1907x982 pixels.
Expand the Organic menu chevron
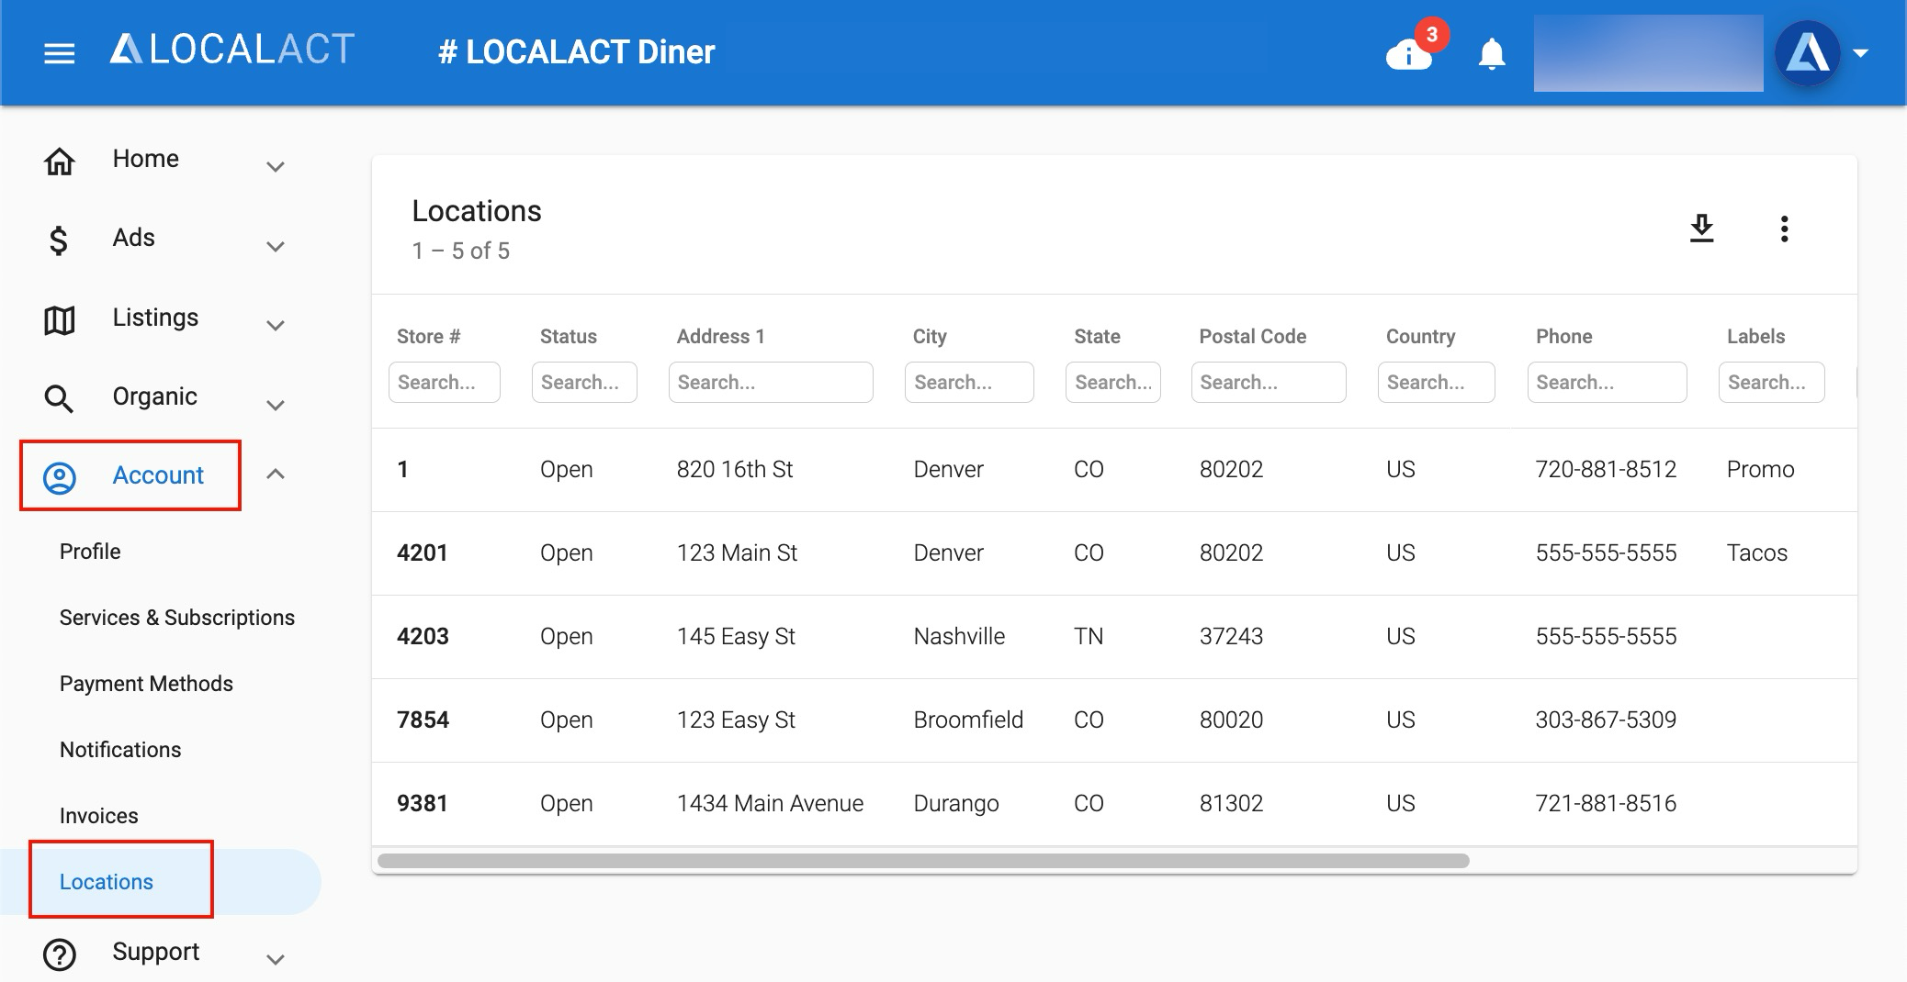(x=276, y=406)
